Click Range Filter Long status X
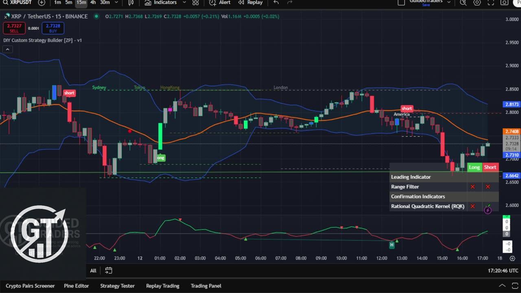 [473, 187]
